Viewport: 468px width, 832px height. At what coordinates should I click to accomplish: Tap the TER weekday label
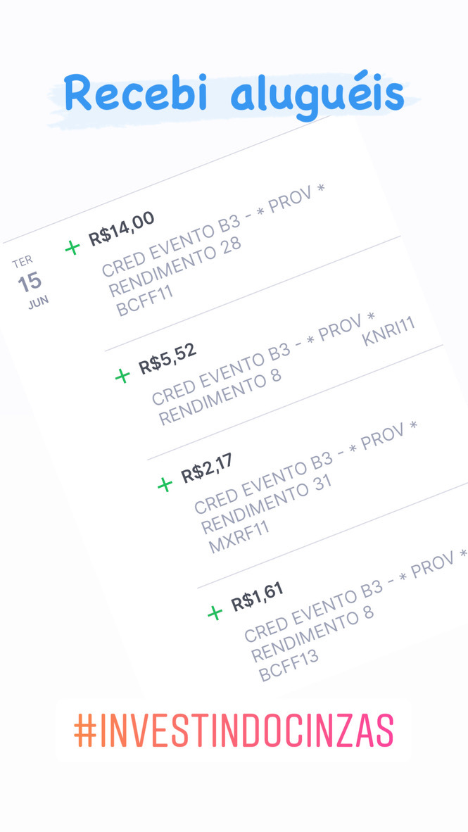coord(23,262)
